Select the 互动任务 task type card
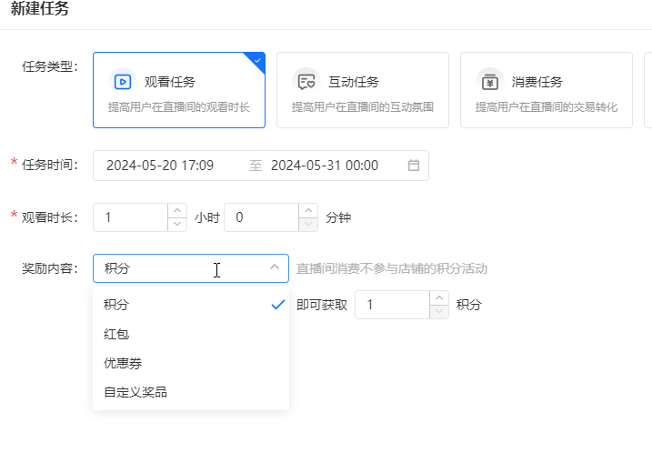 pos(363,90)
